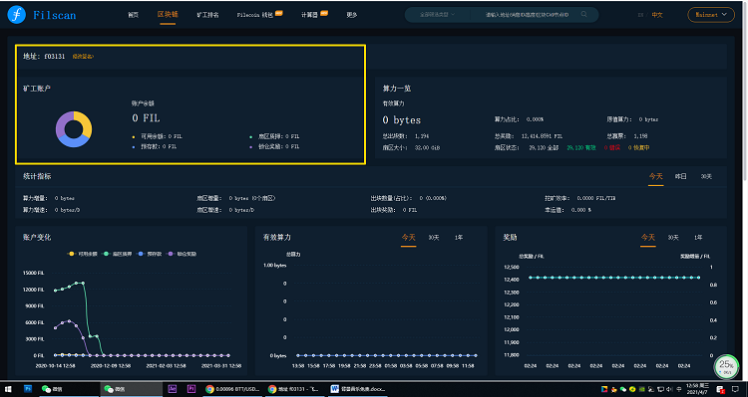Toggle green 扇区抵押 legend in account chart
Image resolution: width=748 pixels, height=397 pixels.
pos(118,254)
